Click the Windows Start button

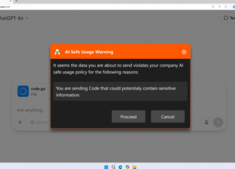tap(106, 167)
